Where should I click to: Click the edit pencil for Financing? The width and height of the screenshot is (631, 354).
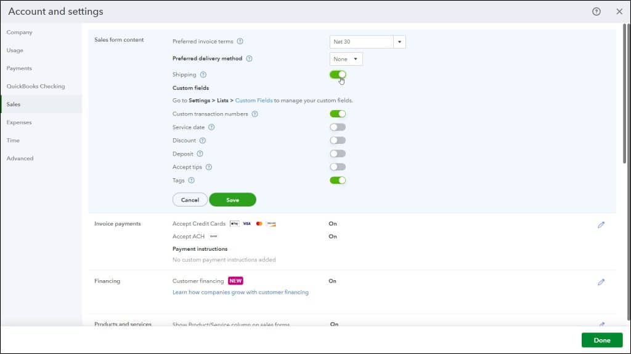click(x=601, y=281)
